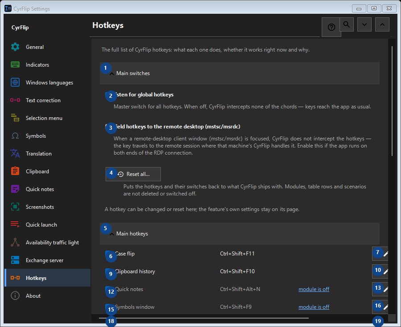Click the "Ctrl+Shift+F11" shortcut text

click(x=237, y=254)
